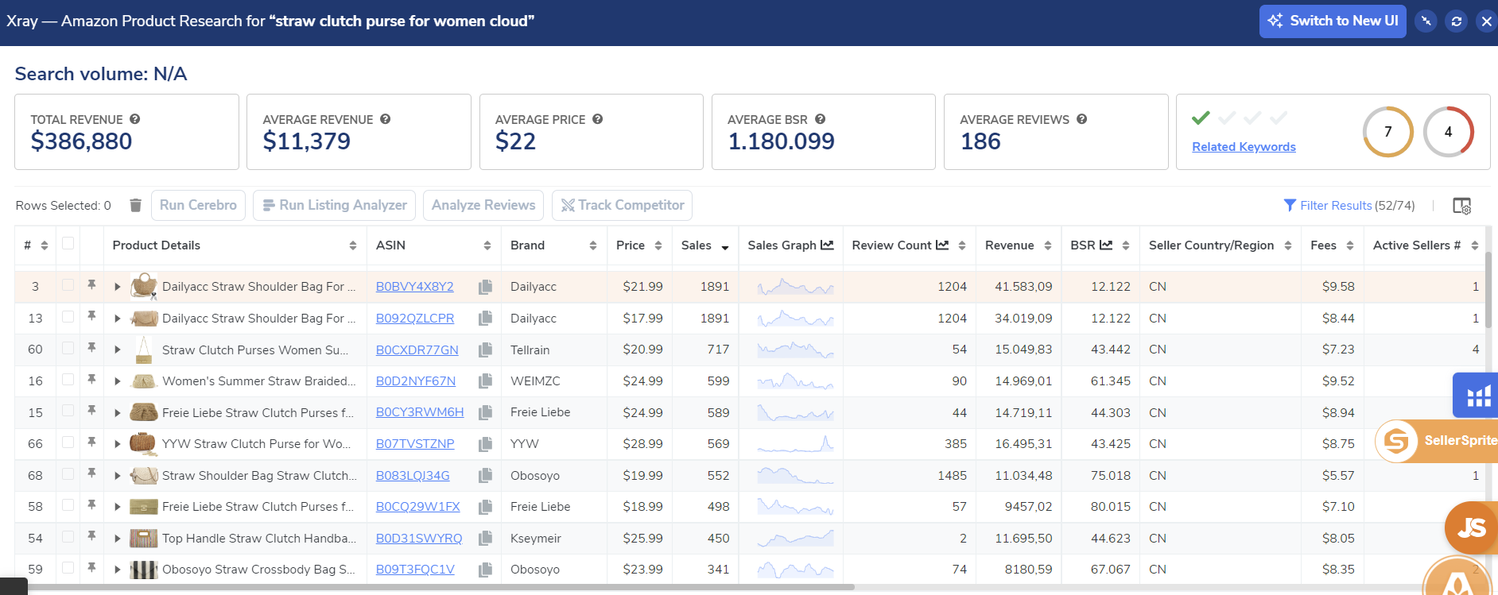
Task: Select checkbox for row 16 WEIMZC
Action: (68, 379)
